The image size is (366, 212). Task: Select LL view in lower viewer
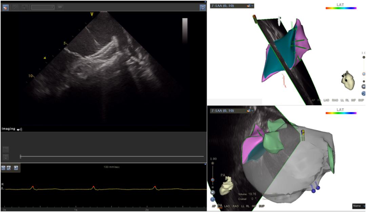point(243,206)
